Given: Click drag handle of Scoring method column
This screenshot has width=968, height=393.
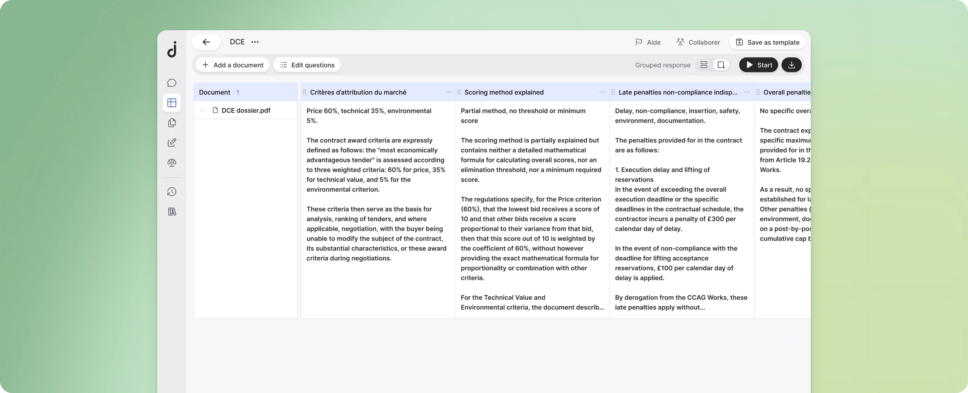Looking at the screenshot, I should [x=459, y=92].
